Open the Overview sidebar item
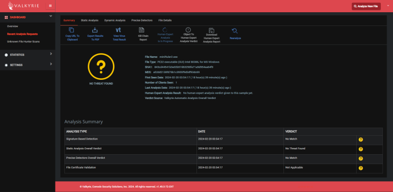Viewport: 393px width, 192px height. [x=13, y=26]
